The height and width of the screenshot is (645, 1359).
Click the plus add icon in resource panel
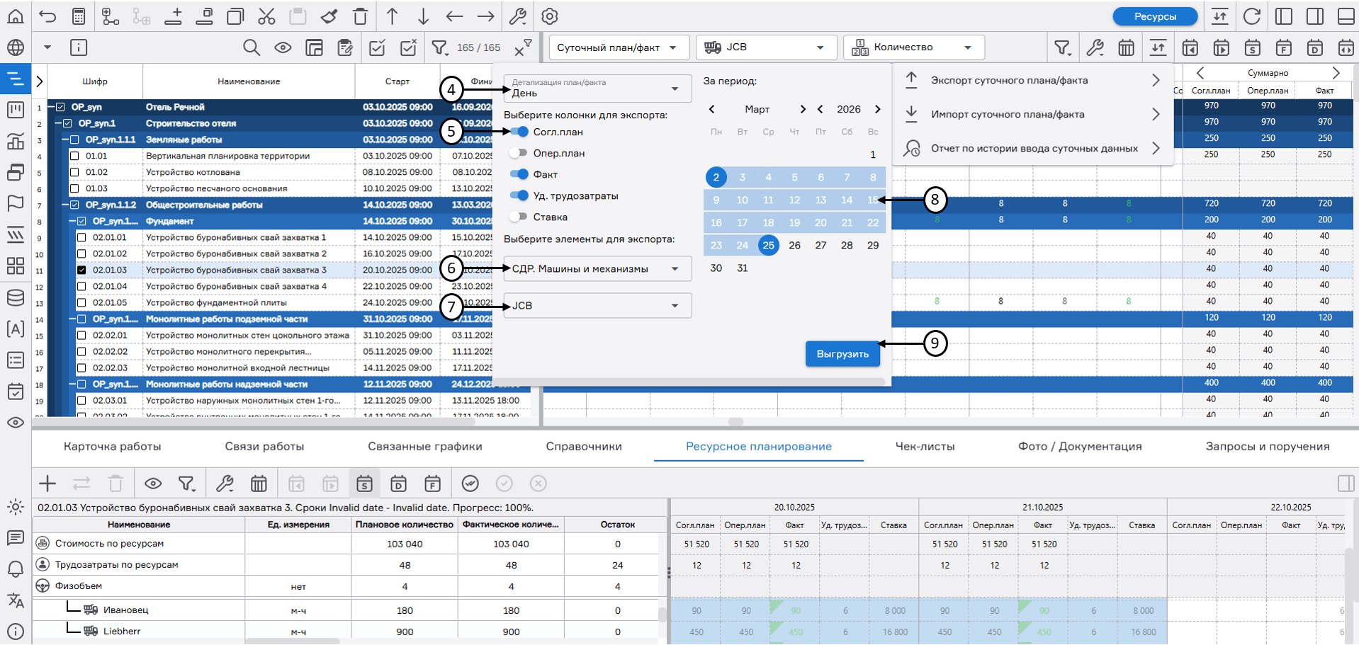pos(47,484)
